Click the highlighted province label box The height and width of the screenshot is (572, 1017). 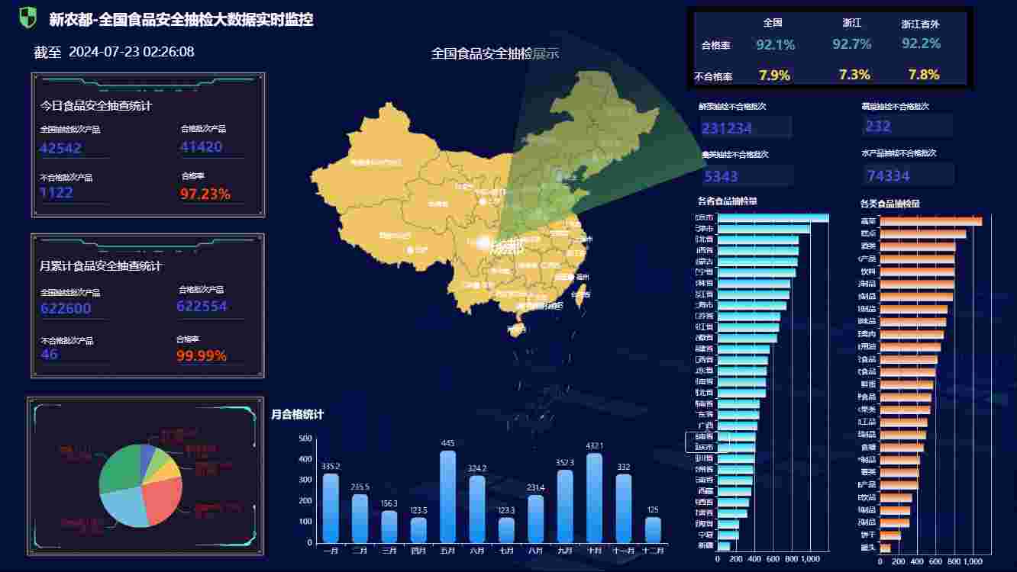(x=708, y=442)
